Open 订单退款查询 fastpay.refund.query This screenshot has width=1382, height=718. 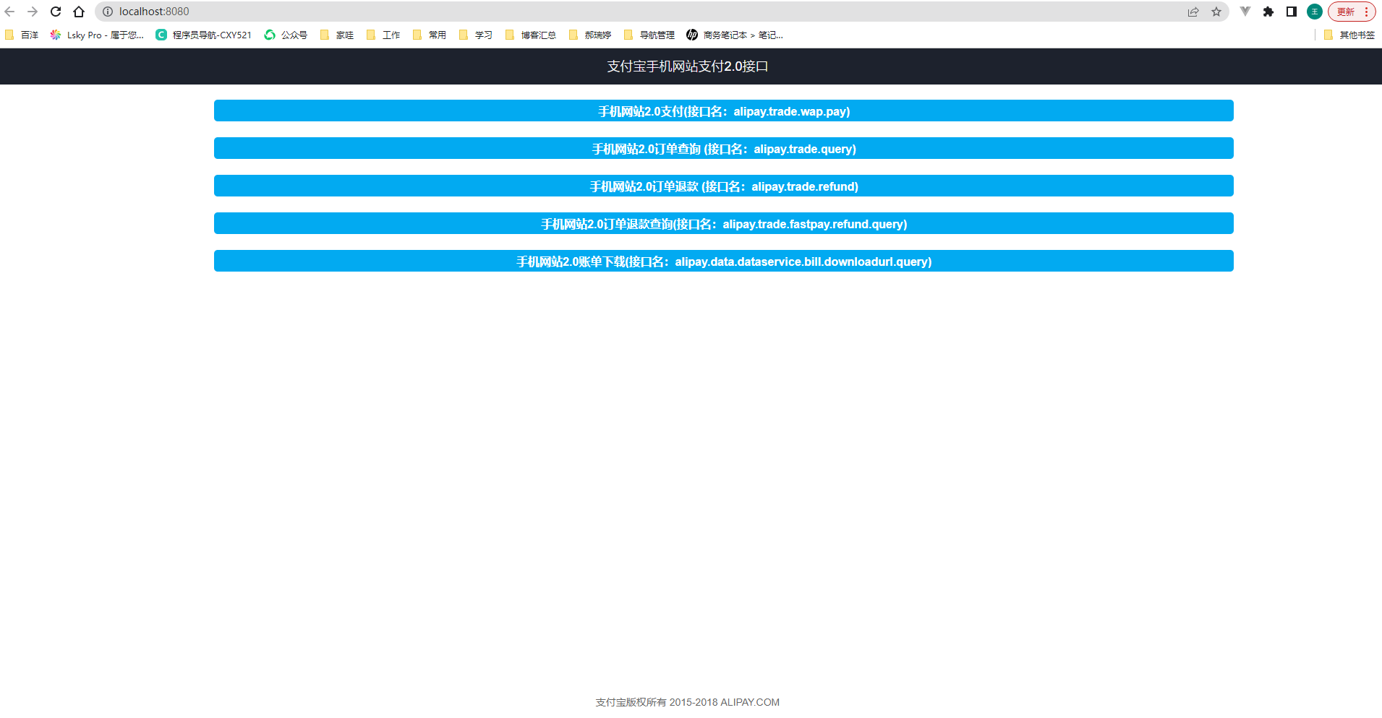click(x=724, y=223)
